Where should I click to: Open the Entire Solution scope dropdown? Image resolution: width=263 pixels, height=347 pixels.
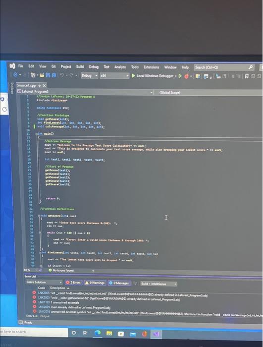click(x=44, y=282)
